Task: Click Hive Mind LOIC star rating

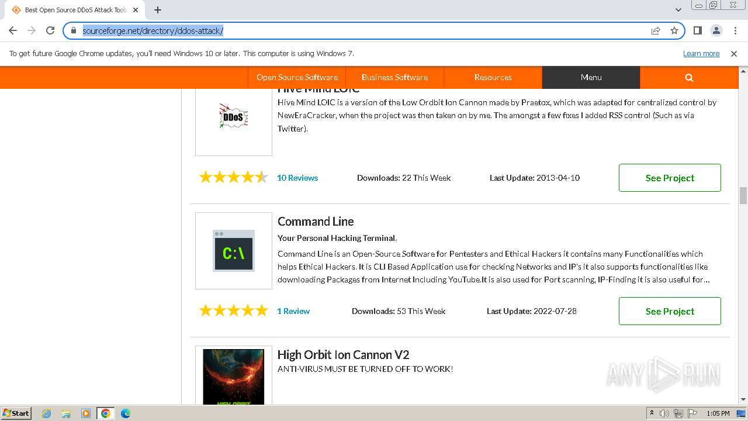Action: tap(234, 177)
